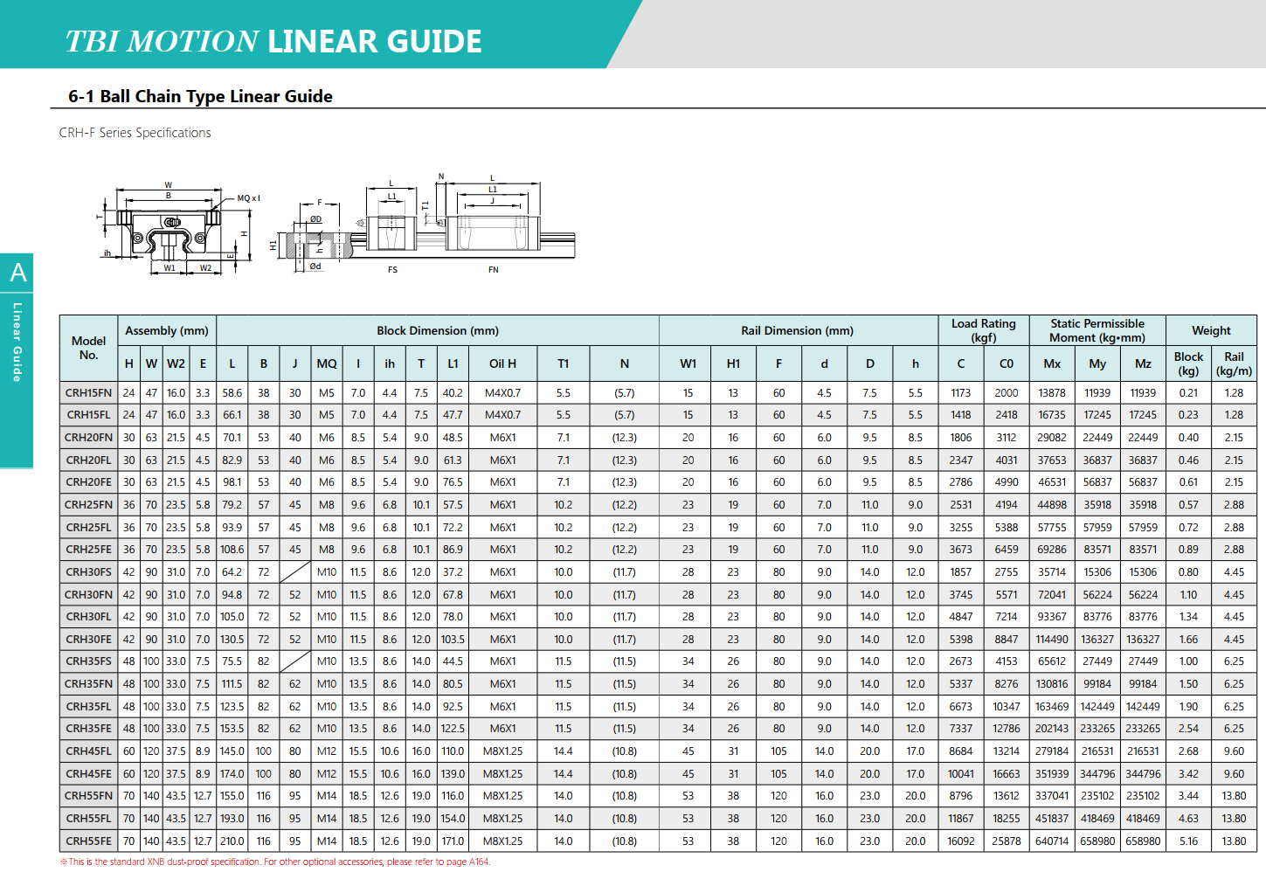This screenshot has height=886, width=1266.
Task: Click the "FN" label under the long block
Action: (494, 270)
